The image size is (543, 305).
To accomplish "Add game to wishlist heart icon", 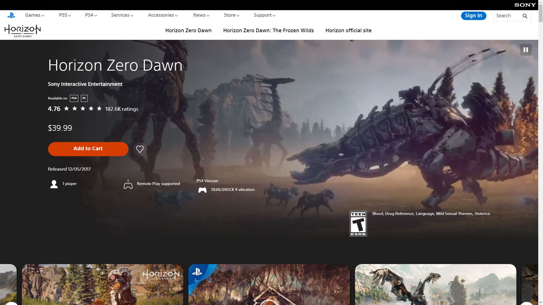I will coord(140,149).
